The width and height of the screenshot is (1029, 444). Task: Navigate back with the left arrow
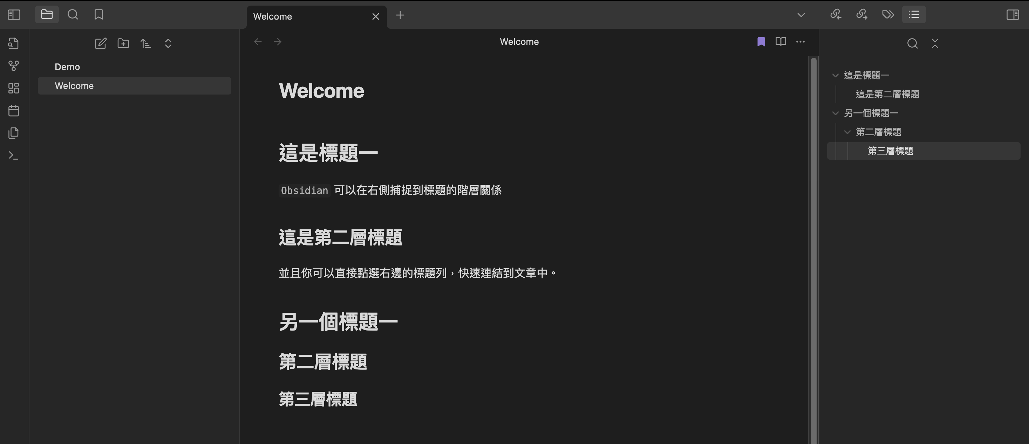[258, 41]
